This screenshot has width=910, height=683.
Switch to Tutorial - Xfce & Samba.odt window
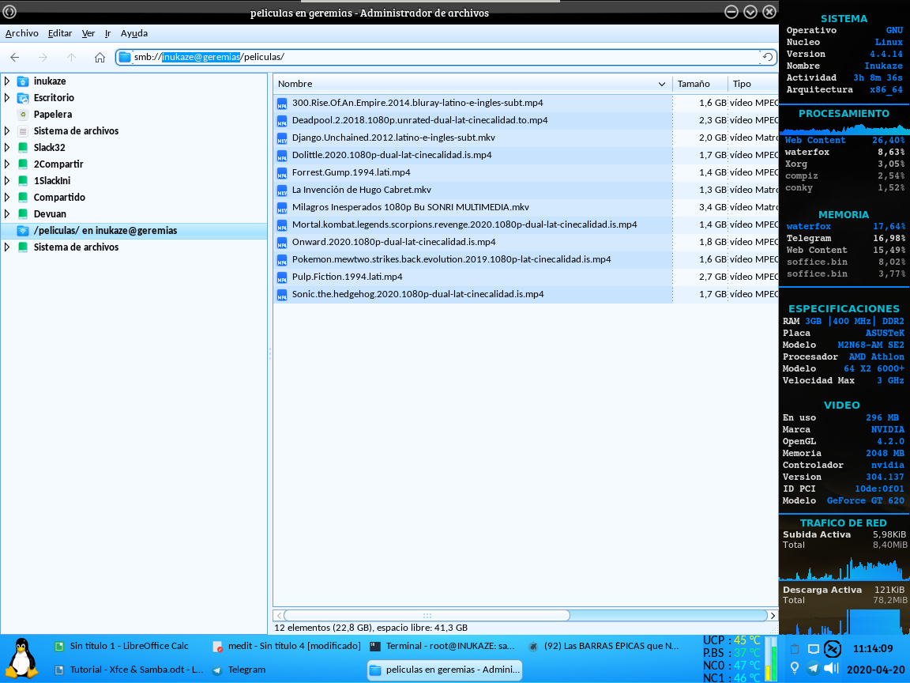tap(128, 670)
